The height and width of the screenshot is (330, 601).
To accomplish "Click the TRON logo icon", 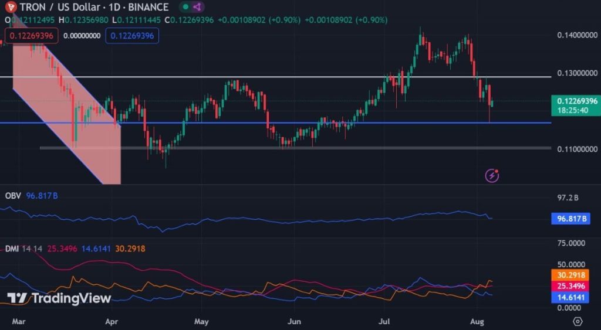I will 11,7.
